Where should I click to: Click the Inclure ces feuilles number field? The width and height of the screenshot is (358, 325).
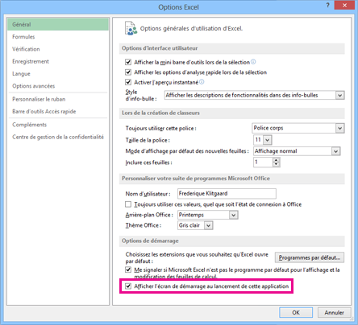tap(263, 162)
